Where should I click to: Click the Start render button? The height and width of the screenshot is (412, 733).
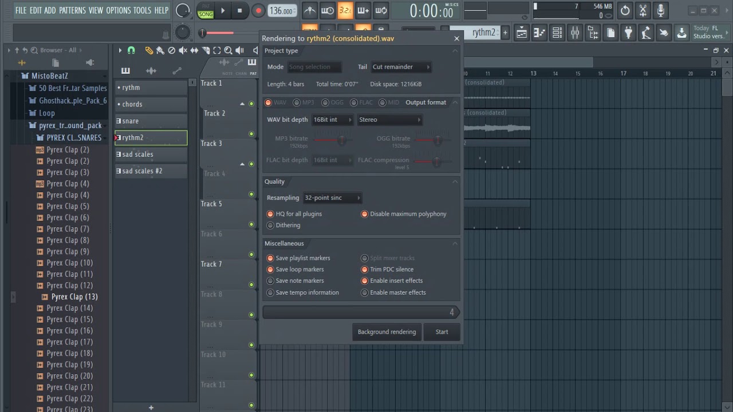coord(442,332)
